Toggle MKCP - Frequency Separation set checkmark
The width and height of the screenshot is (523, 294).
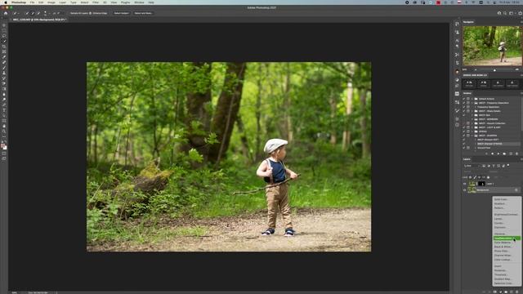tap(463, 103)
